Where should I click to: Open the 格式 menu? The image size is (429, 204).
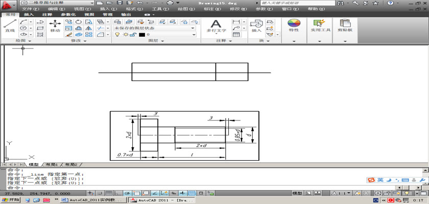pyautogui.click(x=135, y=9)
